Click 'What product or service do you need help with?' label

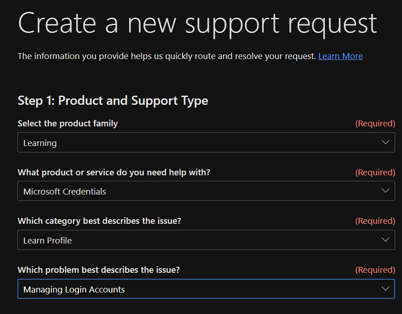tap(114, 172)
